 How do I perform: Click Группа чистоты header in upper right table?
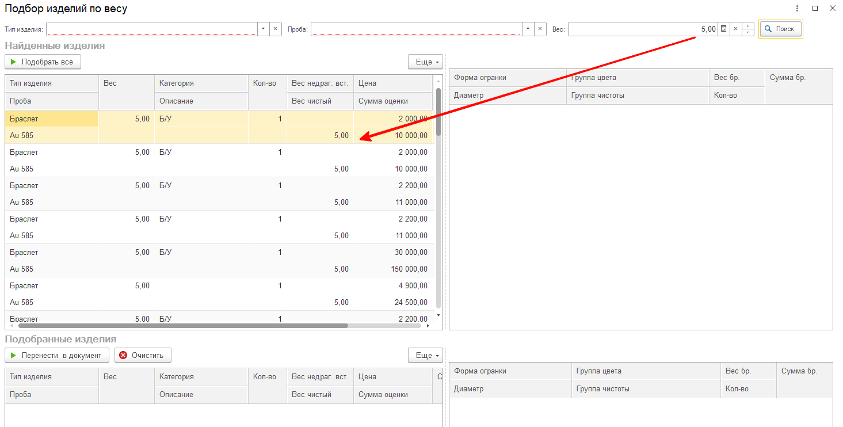[x=638, y=96]
